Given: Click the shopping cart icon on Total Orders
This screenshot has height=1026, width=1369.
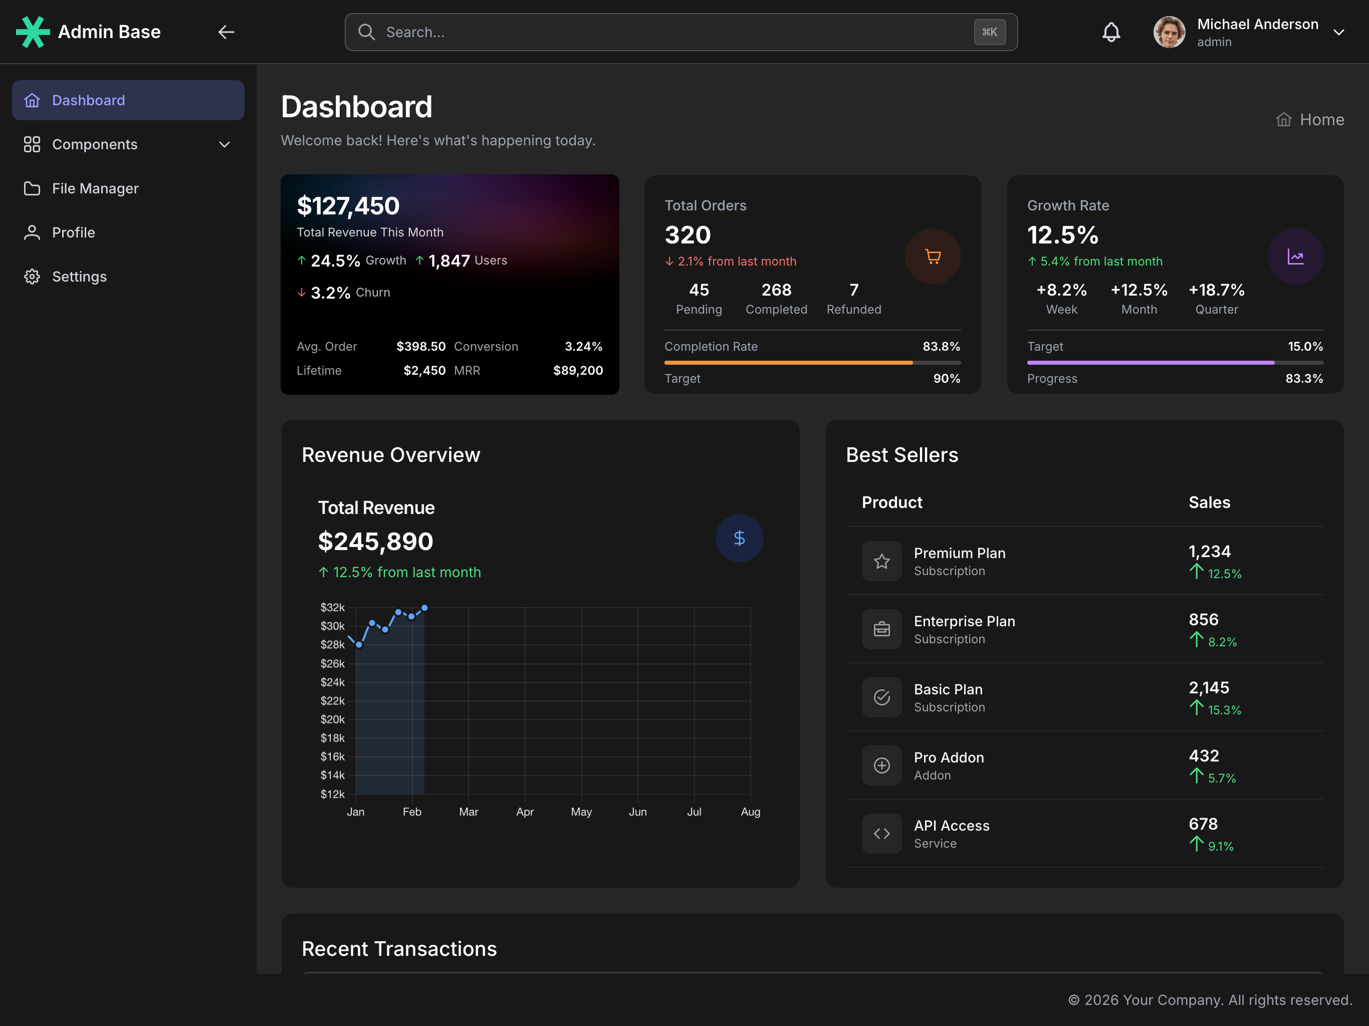Looking at the screenshot, I should click(933, 256).
